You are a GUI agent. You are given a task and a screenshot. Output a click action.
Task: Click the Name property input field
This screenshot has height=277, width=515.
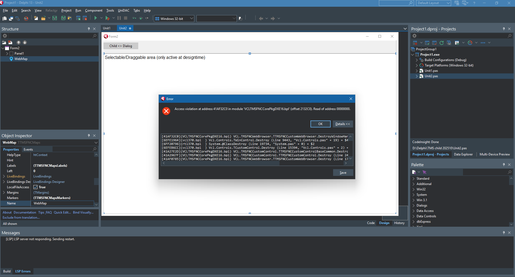[x=63, y=203]
